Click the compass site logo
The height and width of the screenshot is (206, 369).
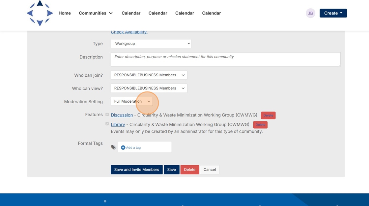(40, 13)
